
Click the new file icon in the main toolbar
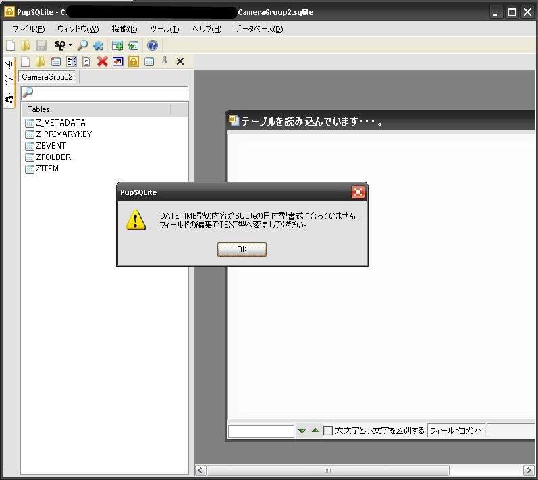coord(11,45)
